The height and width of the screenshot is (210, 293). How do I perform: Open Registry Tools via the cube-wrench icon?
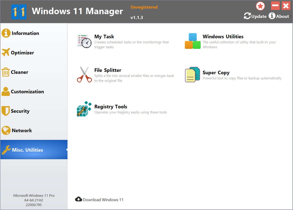coord(84,109)
